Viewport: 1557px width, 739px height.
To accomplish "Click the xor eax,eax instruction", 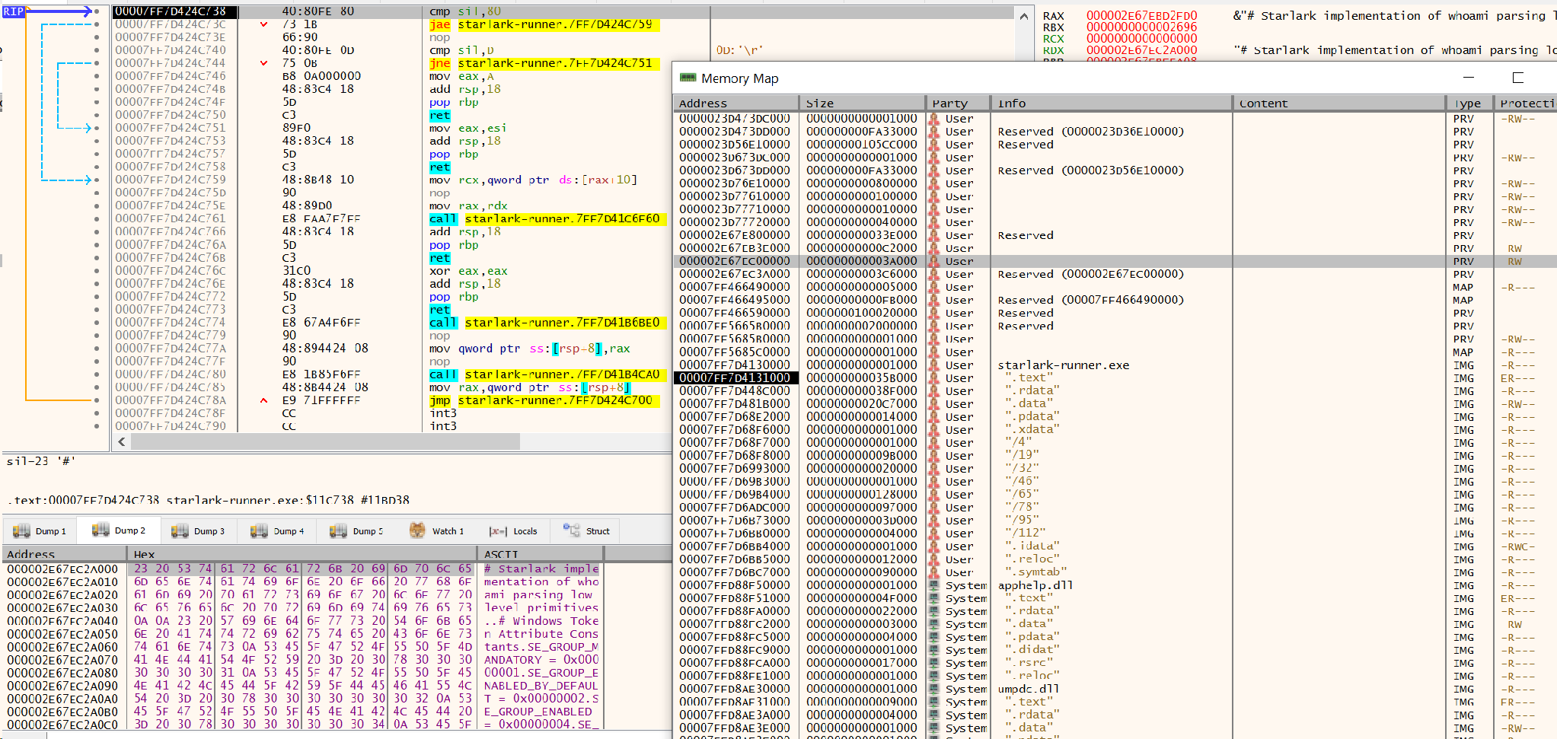I will [468, 271].
